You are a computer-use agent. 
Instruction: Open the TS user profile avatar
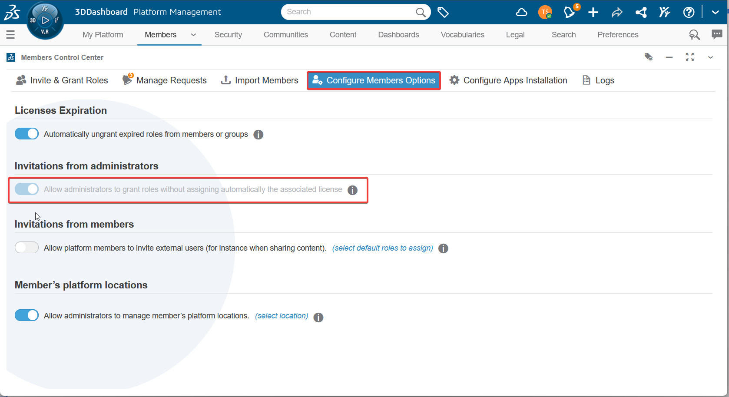(x=545, y=12)
